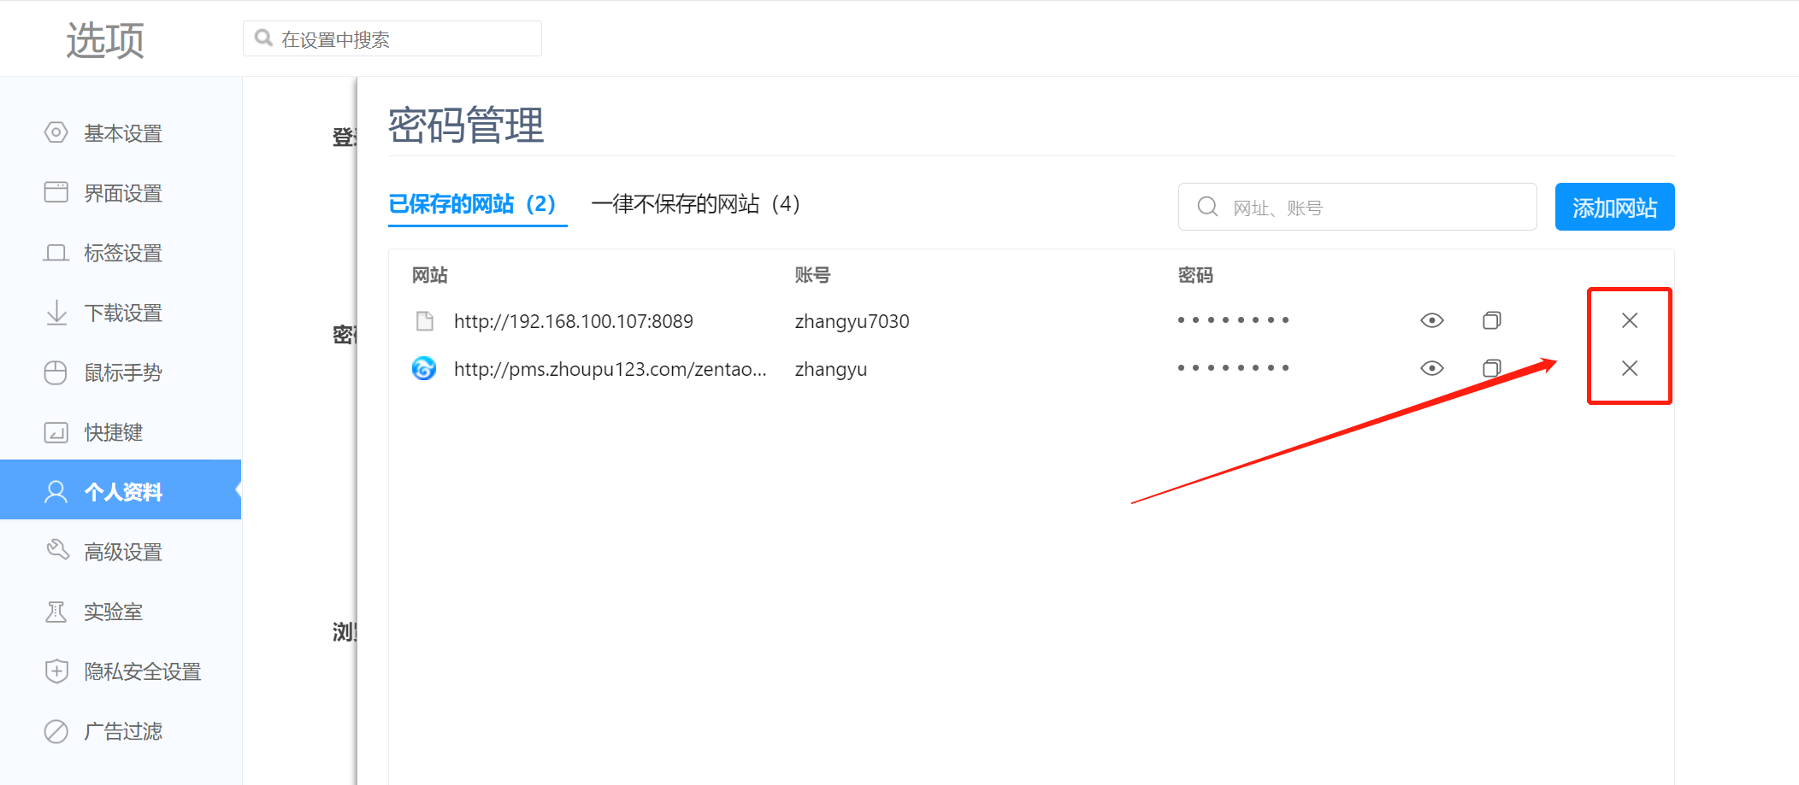Focus the 网址、账号 search field
This screenshot has height=785, width=1799.
pos(1368,208)
